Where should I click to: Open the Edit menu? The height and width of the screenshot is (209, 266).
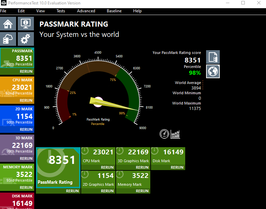coord(21,11)
